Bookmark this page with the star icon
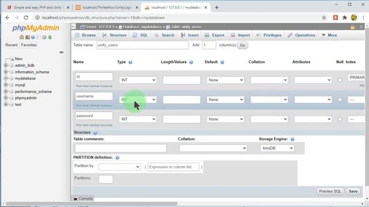369x207 pixels. tap(324, 18)
